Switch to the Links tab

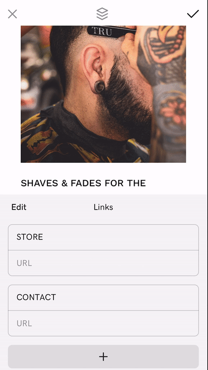[103, 207]
